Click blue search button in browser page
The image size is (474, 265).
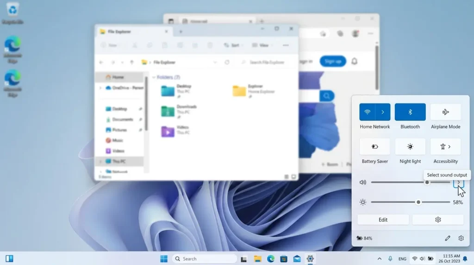coord(327,96)
